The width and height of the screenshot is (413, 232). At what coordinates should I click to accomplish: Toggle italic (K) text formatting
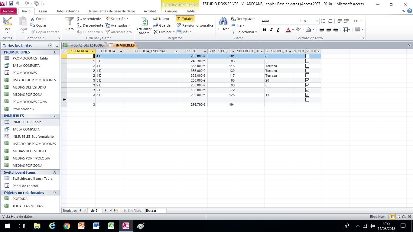click(x=271, y=30)
